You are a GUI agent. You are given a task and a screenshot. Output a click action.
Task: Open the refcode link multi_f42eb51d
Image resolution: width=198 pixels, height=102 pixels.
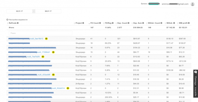[x=58, y=88]
